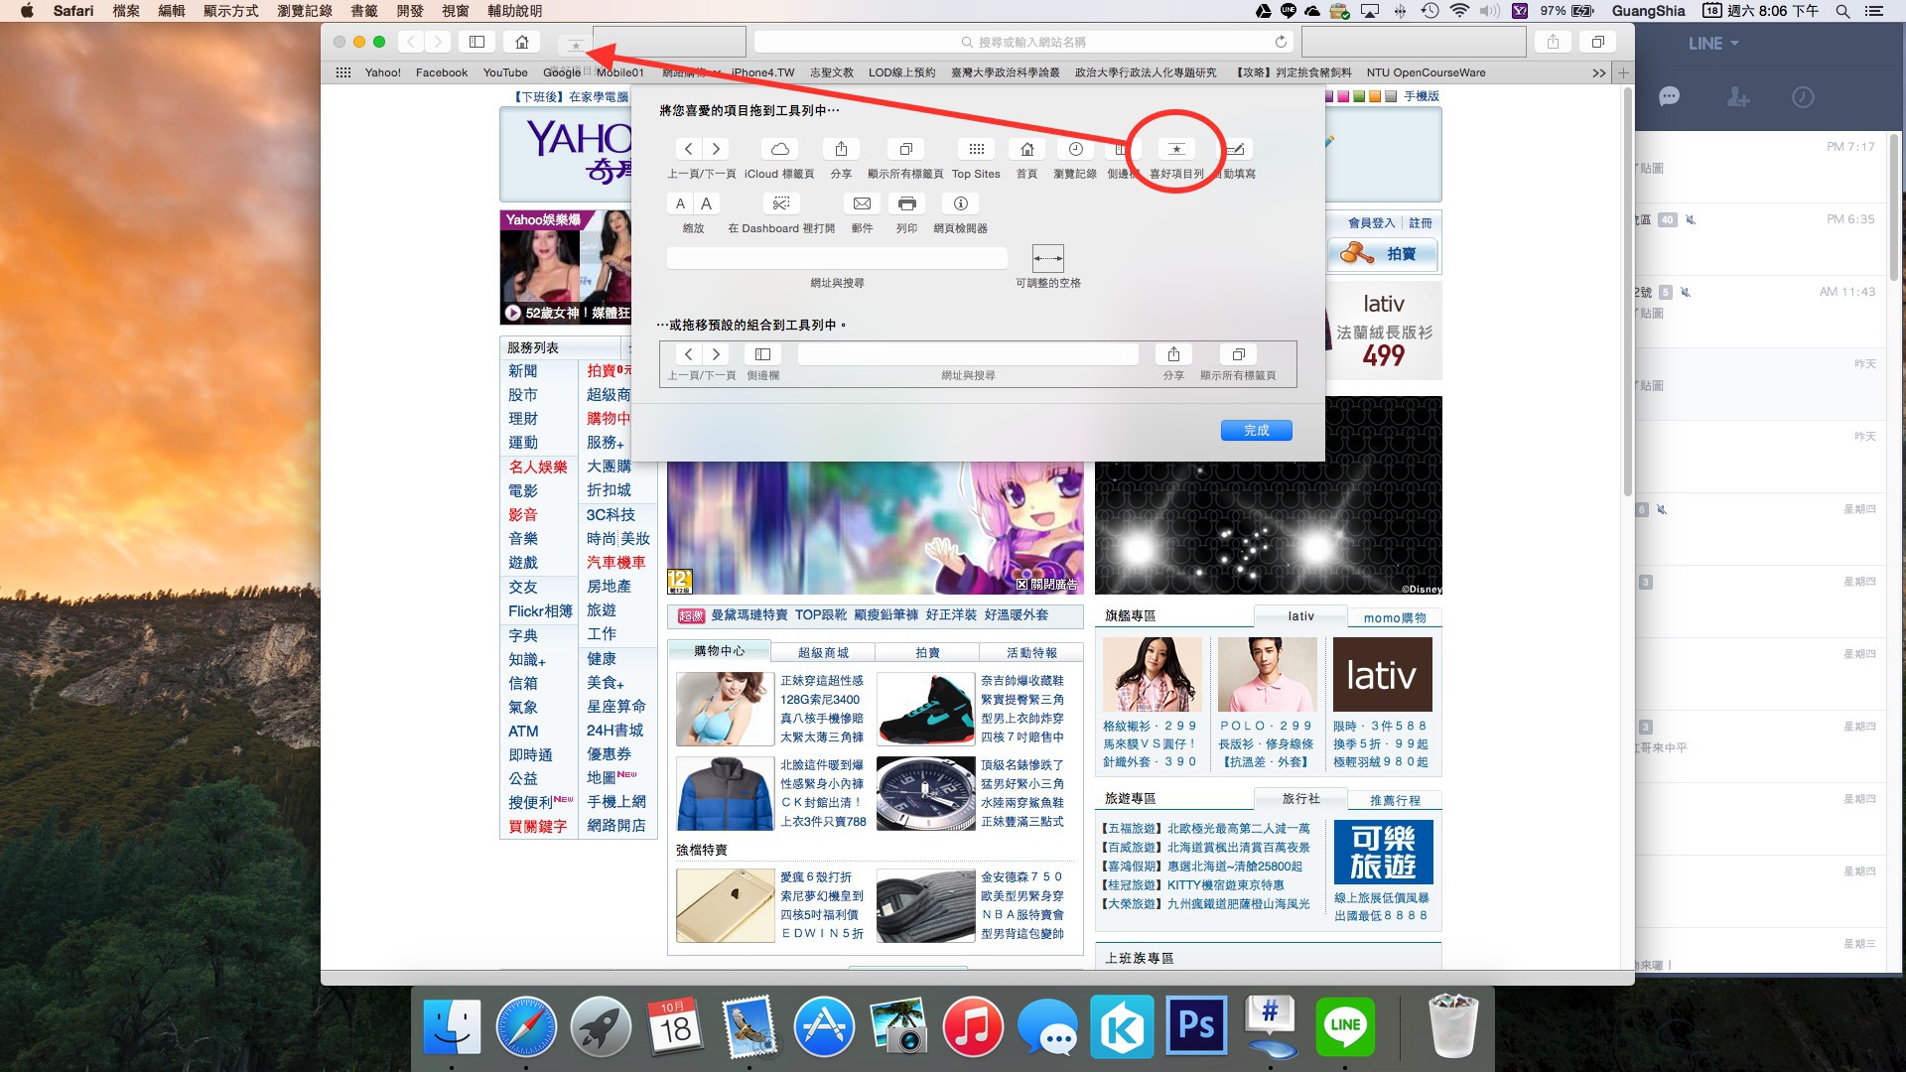Screen dimensions: 1906x1072
Task: Click the Zoom text size icon
Action: 693,203
